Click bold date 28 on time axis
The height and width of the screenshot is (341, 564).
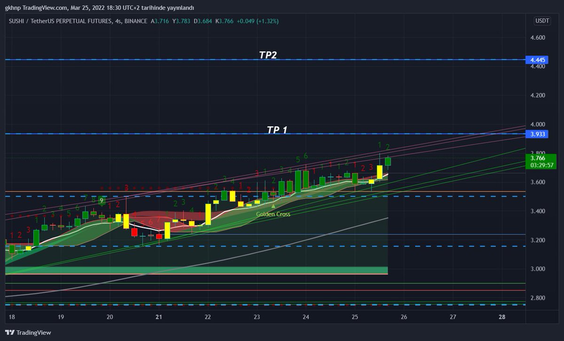point(502,317)
